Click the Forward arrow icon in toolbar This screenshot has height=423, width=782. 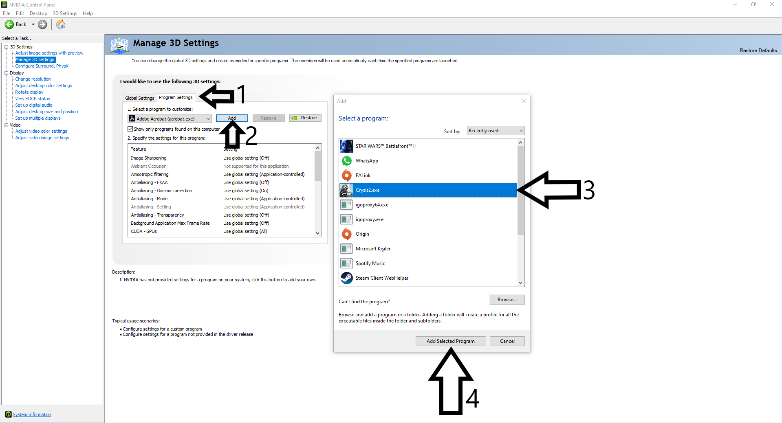[x=42, y=24]
